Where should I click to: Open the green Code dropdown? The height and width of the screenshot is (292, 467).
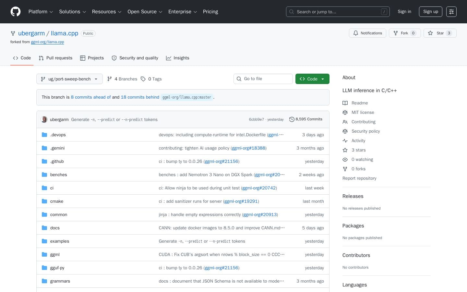pos(312,79)
